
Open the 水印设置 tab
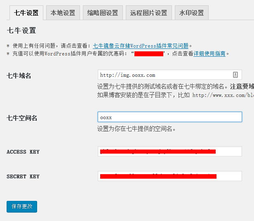point(191,13)
